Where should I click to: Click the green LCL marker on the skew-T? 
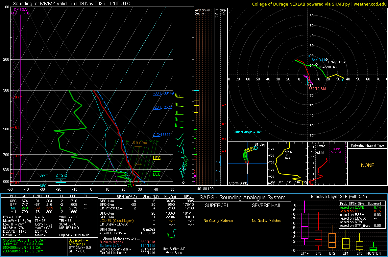[157, 174]
